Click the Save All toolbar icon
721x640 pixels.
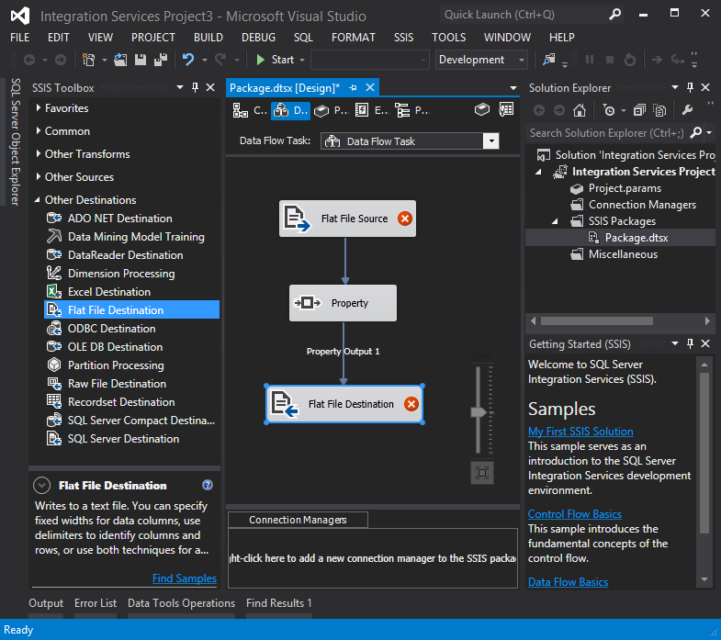[x=161, y=60]
